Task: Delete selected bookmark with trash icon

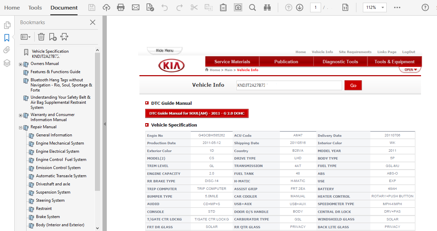Action: (x=41, y=37)
